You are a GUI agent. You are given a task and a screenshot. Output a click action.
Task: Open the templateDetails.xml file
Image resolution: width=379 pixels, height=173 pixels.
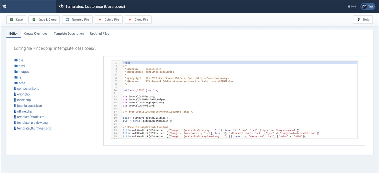tap(31, 117)
